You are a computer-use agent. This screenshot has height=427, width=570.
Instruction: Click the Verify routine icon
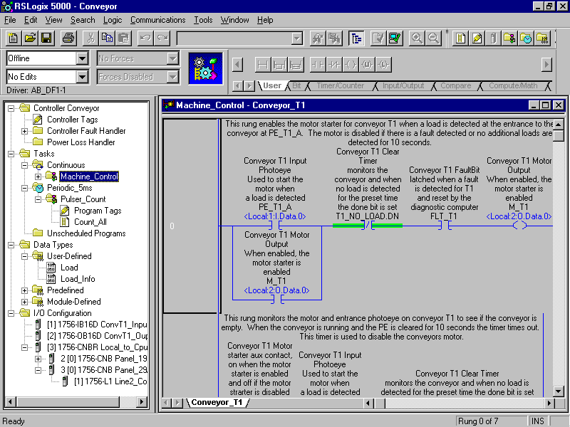378,38
